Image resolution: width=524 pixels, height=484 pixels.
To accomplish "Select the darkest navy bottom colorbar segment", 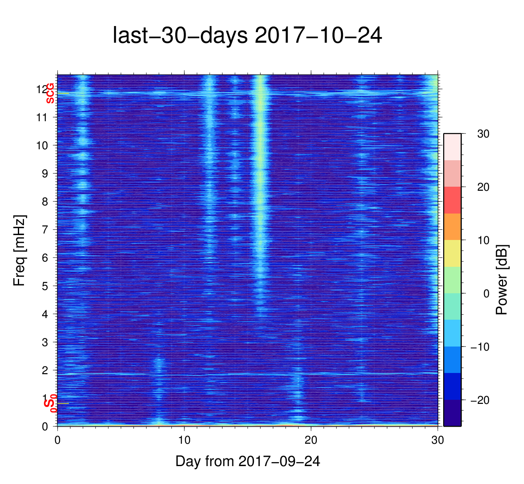I will 452,413.
